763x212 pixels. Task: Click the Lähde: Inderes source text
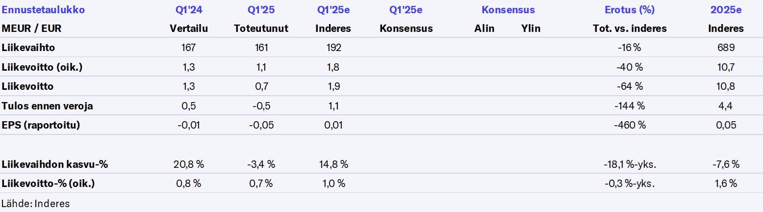pyautogui.click(x=36, y=203)
